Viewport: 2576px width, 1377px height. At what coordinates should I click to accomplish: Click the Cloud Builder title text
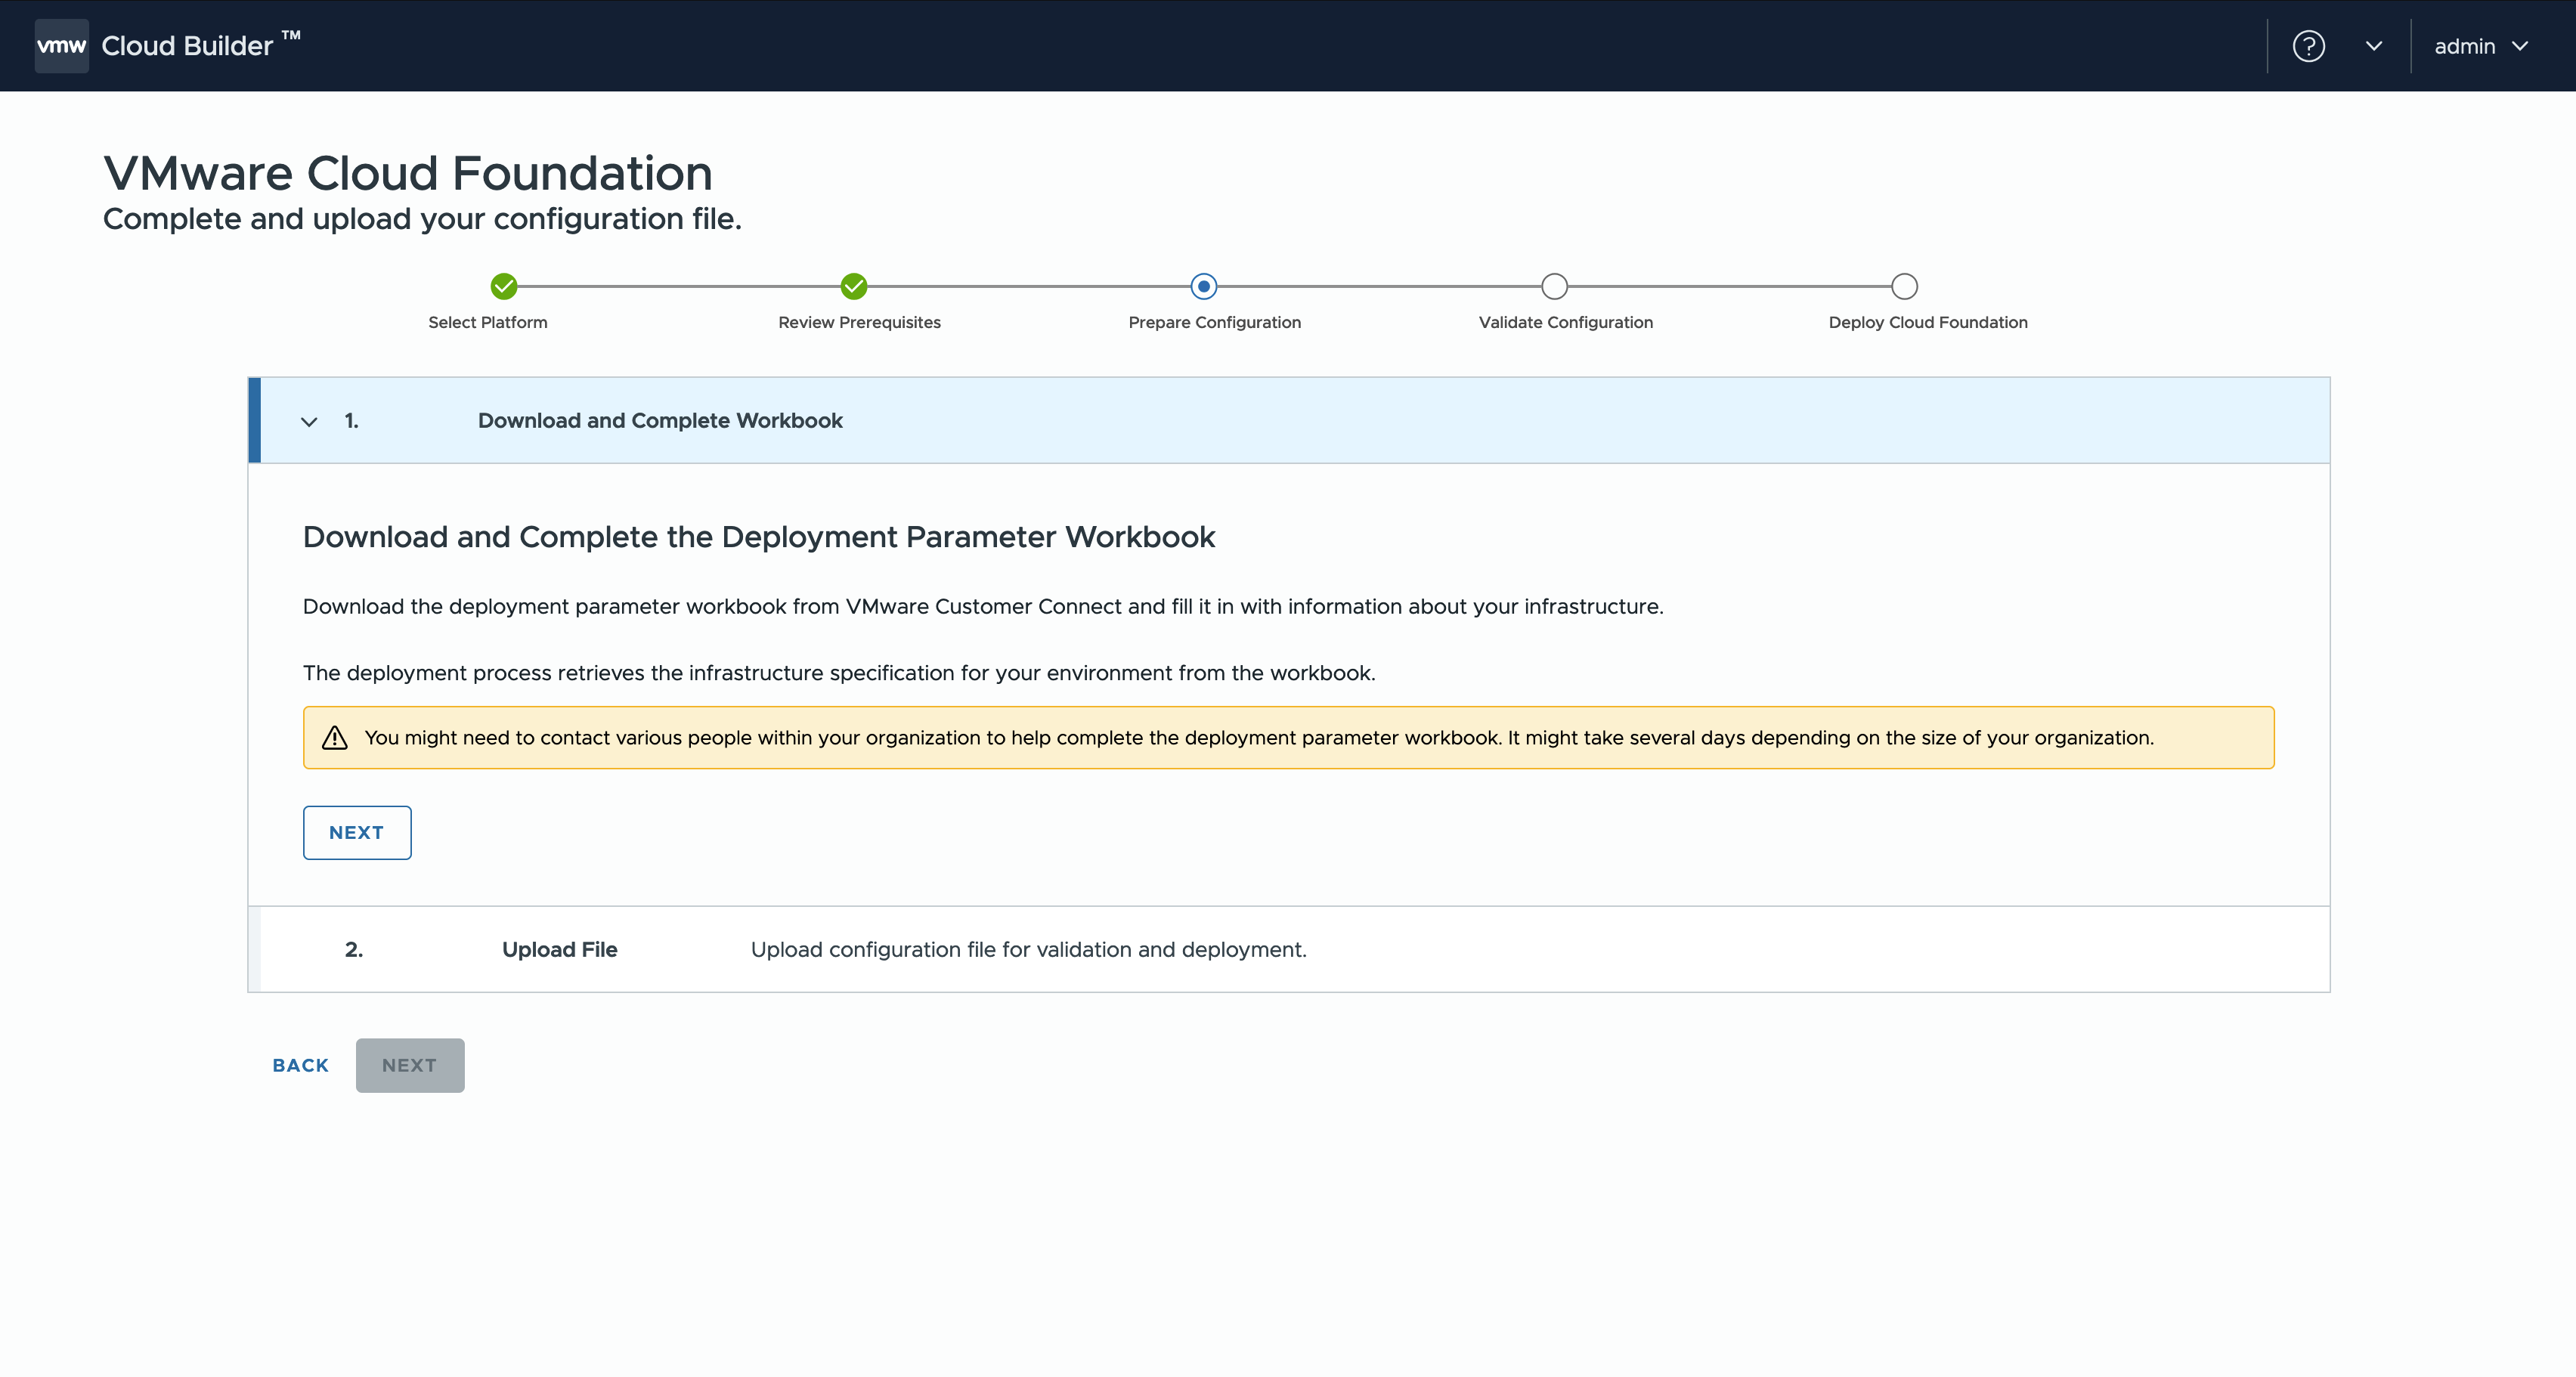(187, 46)
